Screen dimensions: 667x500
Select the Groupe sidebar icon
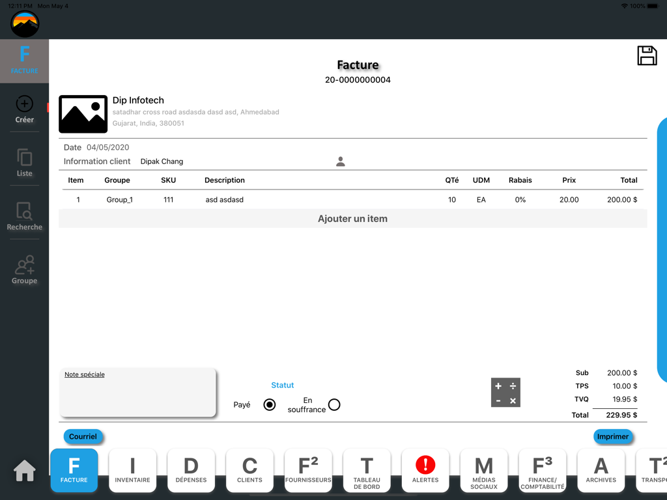tap(24, 270)
